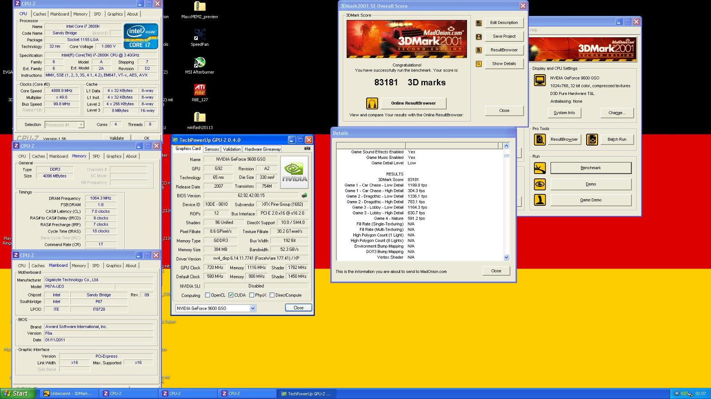The image size is (711, 399).
Task: Click the Edit Description icon in 3DMark score window
Action: tap(479, 23)
